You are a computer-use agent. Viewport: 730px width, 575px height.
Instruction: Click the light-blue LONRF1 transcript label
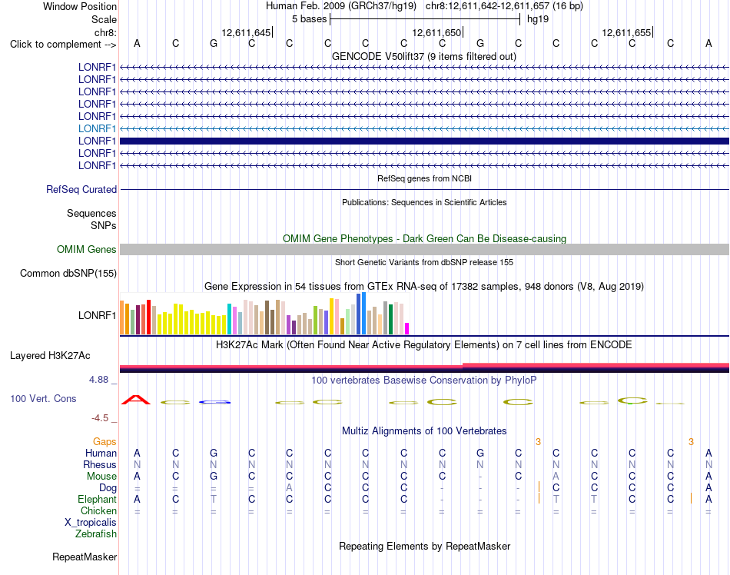97,128
